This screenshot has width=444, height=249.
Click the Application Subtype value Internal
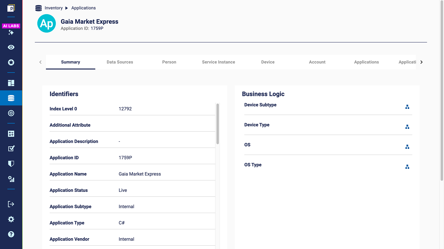coord(126,207)
